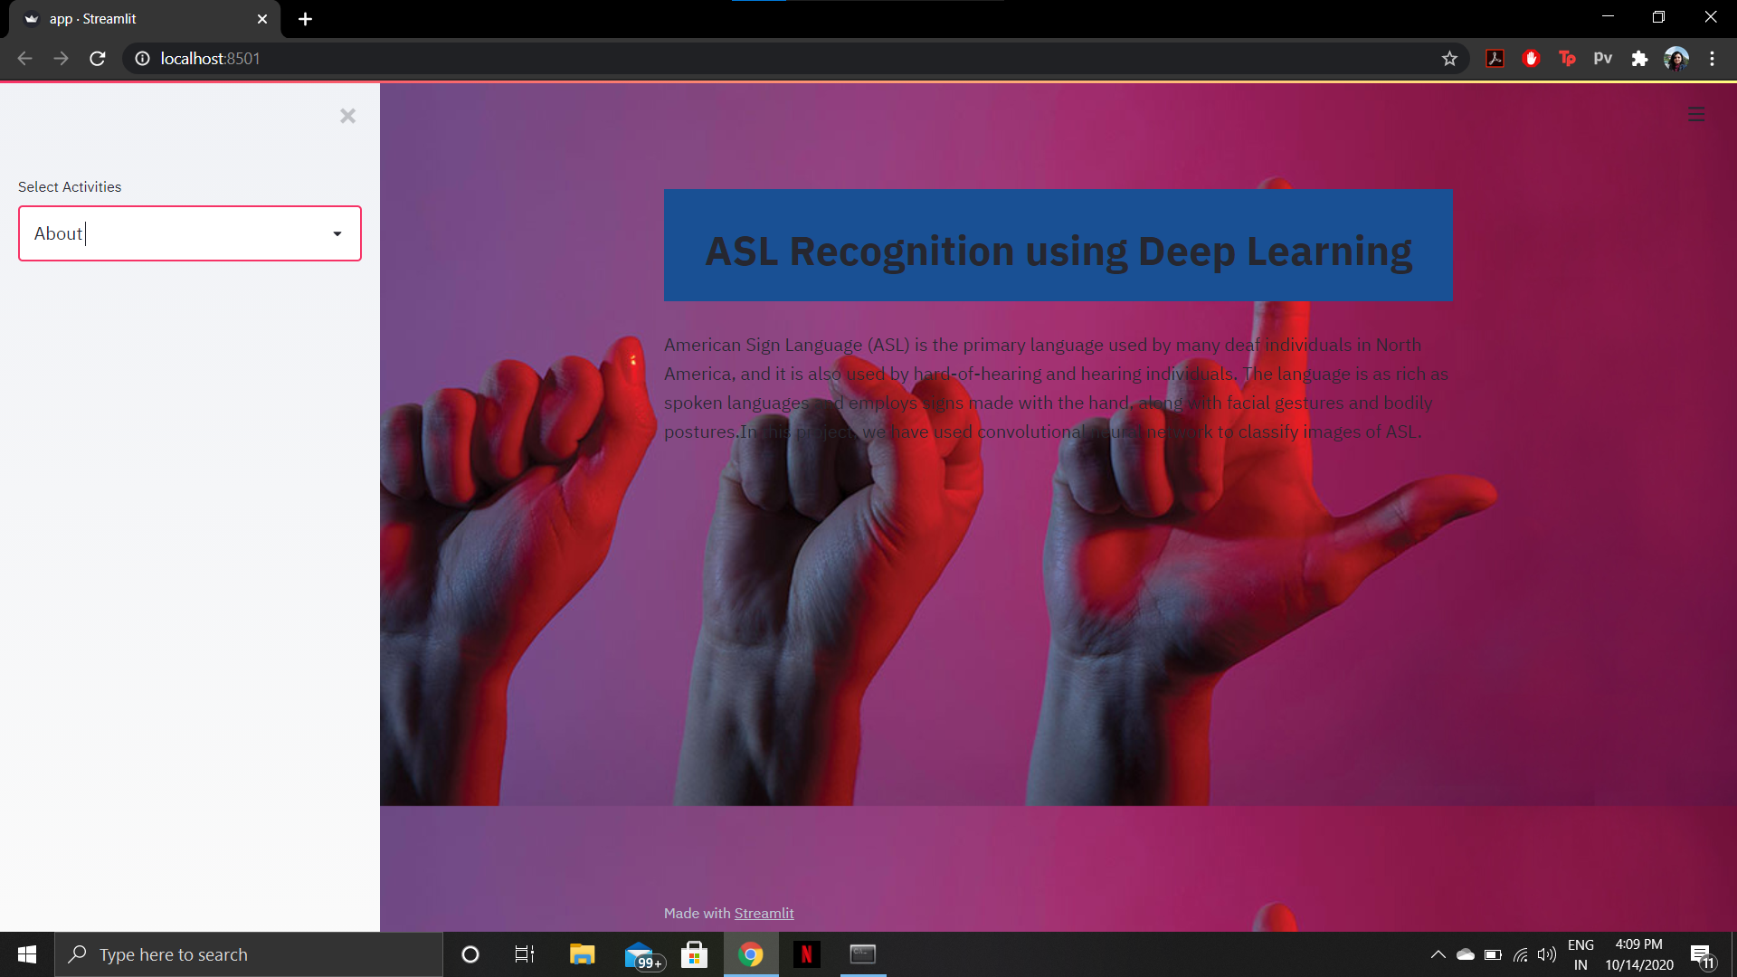The width and height of the screenshot is (1737, 977).
Task: Open Windows Task View
Action: (x=524, y=954)
